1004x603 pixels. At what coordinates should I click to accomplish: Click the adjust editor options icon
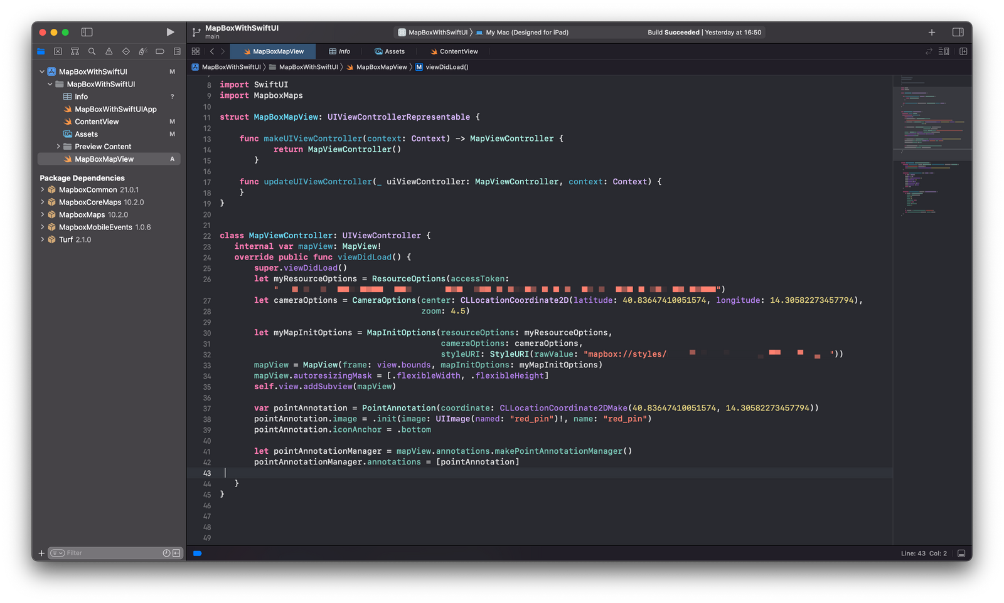click(943, 51)
